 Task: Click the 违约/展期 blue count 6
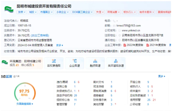point(75,82)
